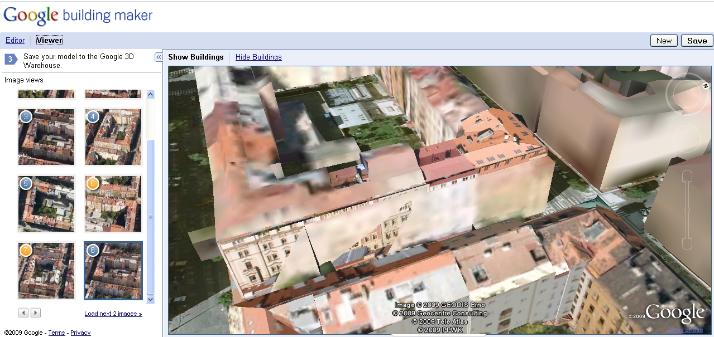Save the building model
Viewport: 714px width, 337px height.
pos(697,41)
